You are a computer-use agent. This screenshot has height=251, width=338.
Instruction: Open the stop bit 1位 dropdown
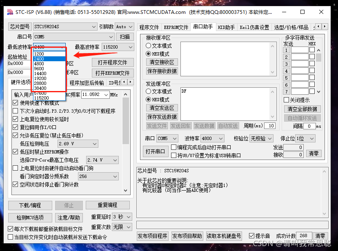[305, 138]
